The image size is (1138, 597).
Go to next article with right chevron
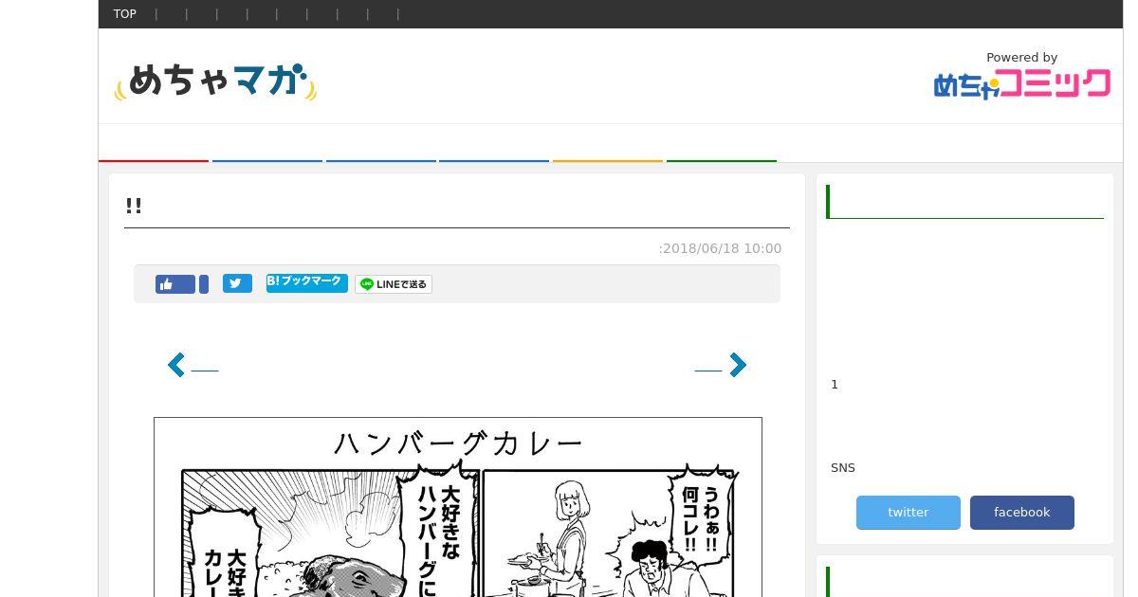[739, 365]
